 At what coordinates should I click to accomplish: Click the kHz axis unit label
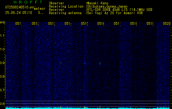click(x=3, y=22)
